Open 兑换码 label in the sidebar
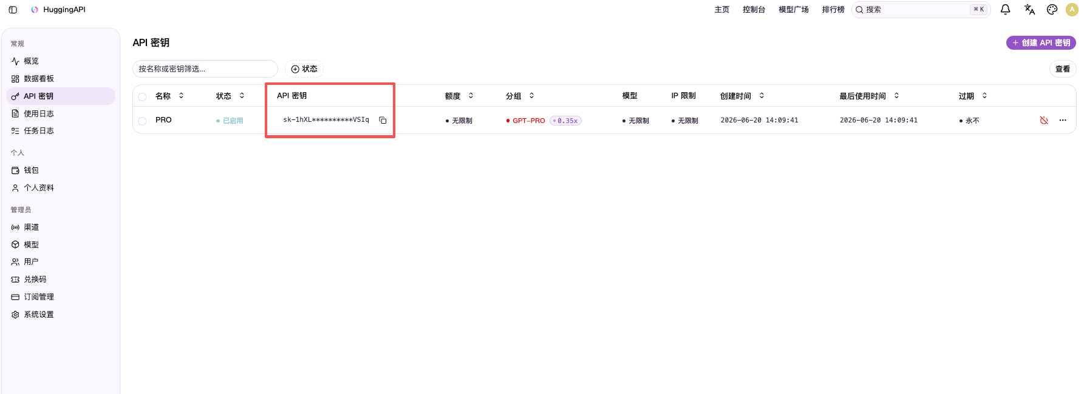This screenshot has width=1084, height=394. [35, 279]
